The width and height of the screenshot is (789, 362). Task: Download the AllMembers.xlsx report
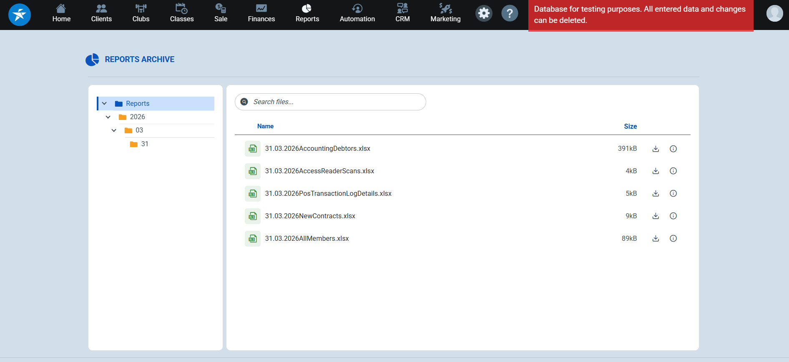[x=656, y=239]
